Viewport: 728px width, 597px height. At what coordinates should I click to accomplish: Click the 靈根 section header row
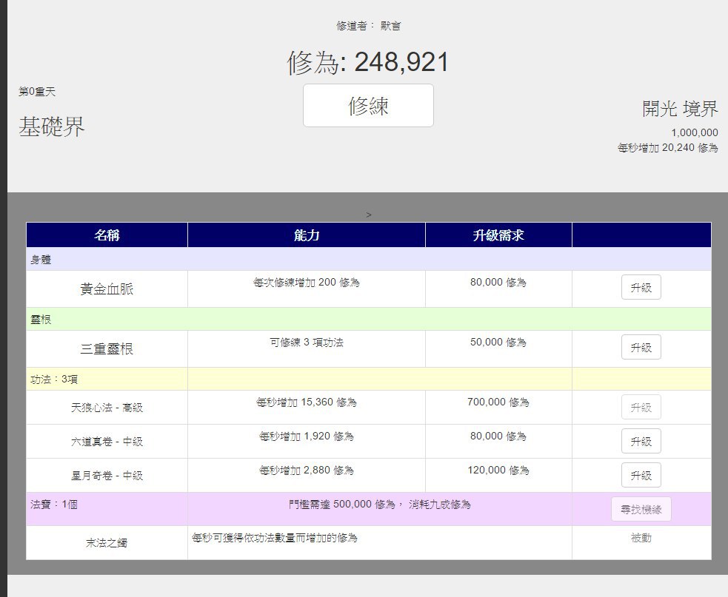click(41, 320)
